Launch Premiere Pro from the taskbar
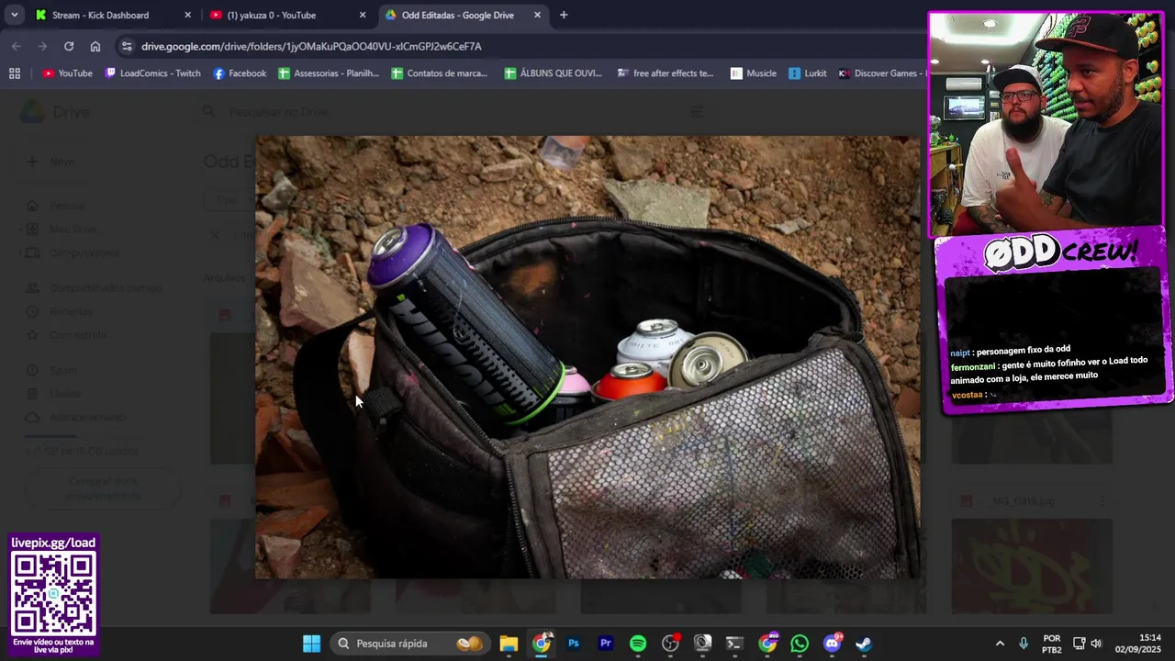Image resolution: width=1175 pixels, height=661 pixels. coord(606,644)
